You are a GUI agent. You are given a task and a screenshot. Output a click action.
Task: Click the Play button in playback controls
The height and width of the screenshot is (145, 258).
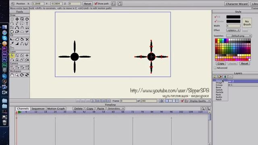[93, 101]
